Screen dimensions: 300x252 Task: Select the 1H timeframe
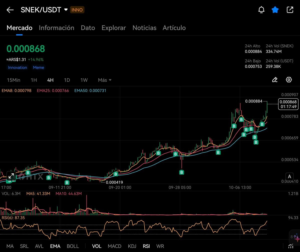34,80
